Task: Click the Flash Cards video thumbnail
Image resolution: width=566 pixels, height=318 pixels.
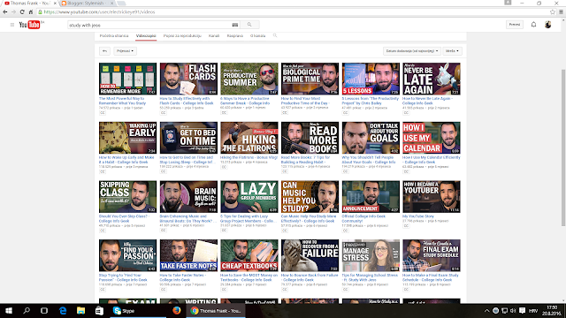Action: pyautogui.click(x=188, y=79)
